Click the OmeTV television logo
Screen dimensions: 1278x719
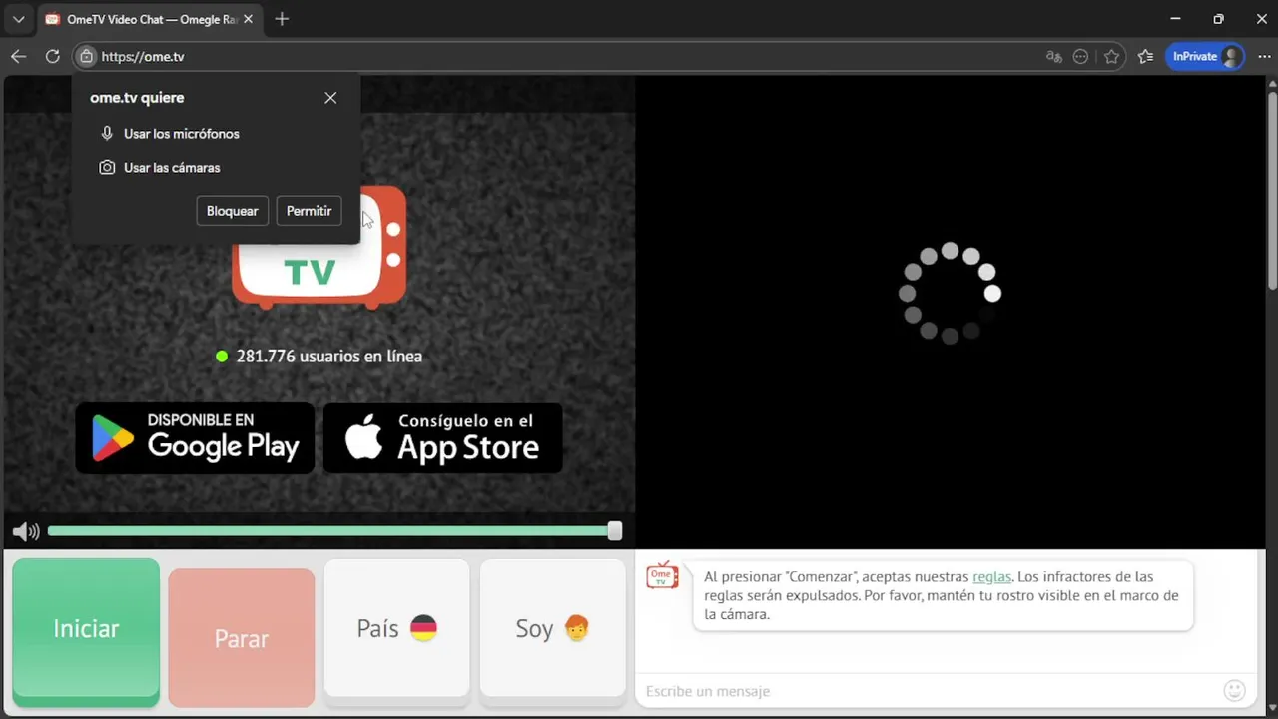[319, 248]
